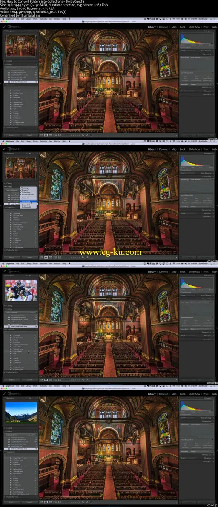Select Trinity Church Boston Finals collection, 00:00:52 frame

(21, 494)
